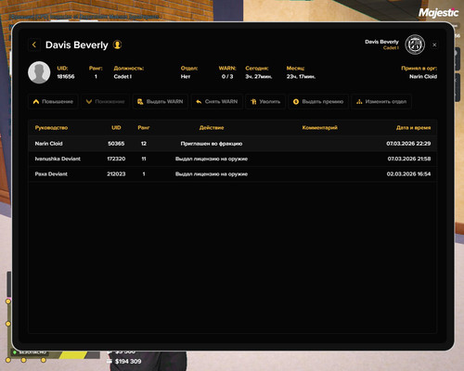Click the Руководство column header

(51, 128)
